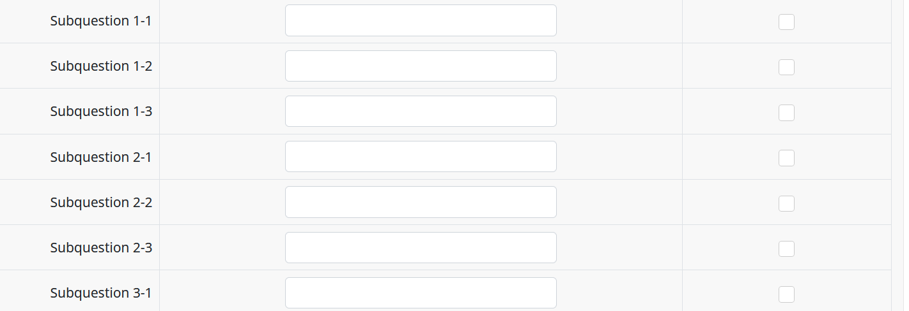Viewport: 909px width, 311px height.
Task: Select the checkbox beside Subquestion 2-2
Action: (786, 203)
